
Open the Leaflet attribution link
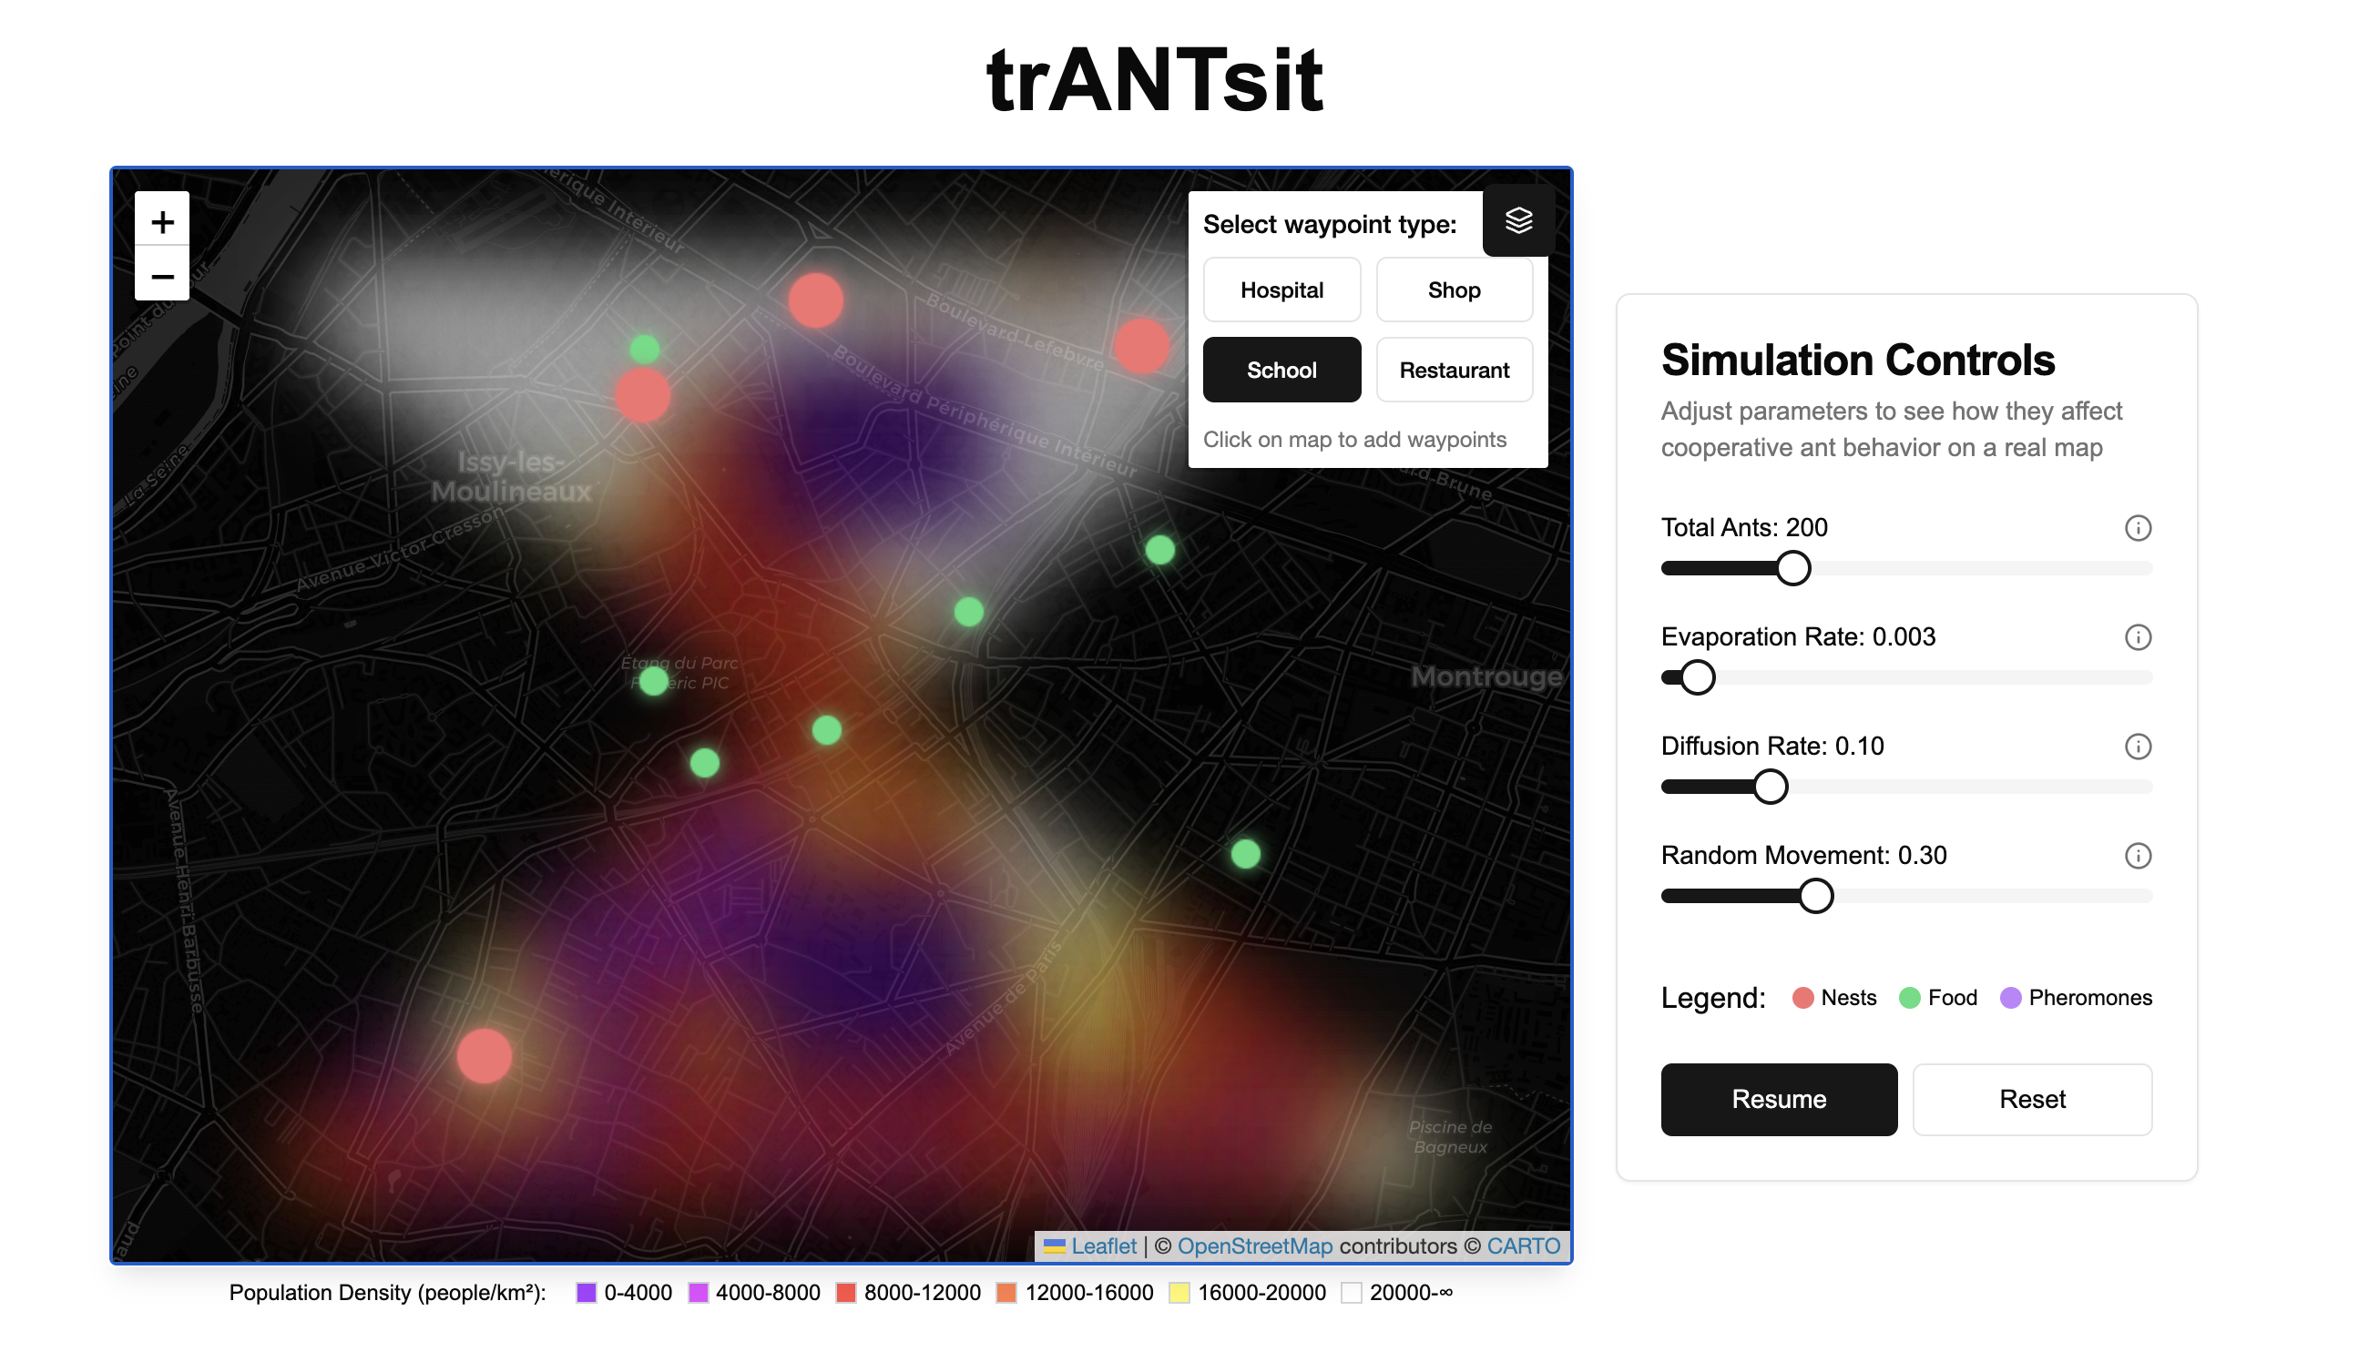click(x=1103, y=1246)
